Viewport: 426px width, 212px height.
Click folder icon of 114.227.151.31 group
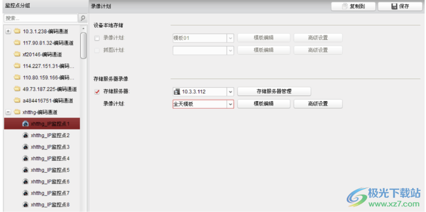click(17, 66)
